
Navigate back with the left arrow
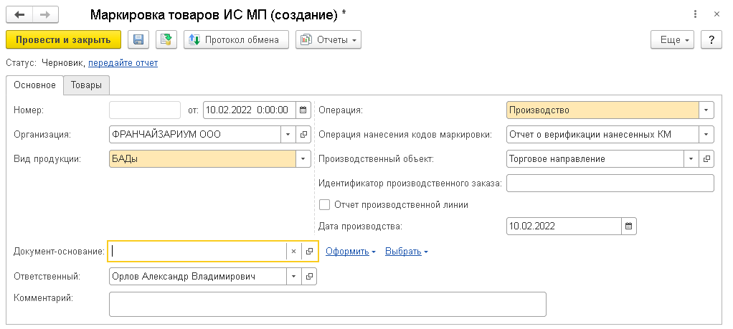coord(19,14)
